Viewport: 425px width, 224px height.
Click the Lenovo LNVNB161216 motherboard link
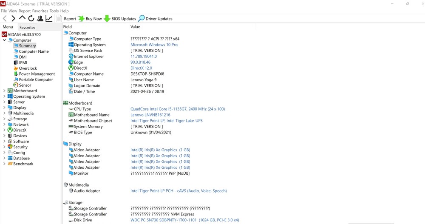(x=150, y=115)
